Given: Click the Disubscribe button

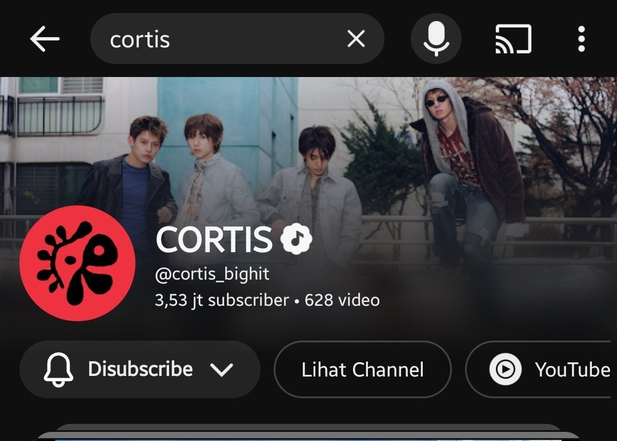Looking at the screenshot, I should click(x=140, y=370).
